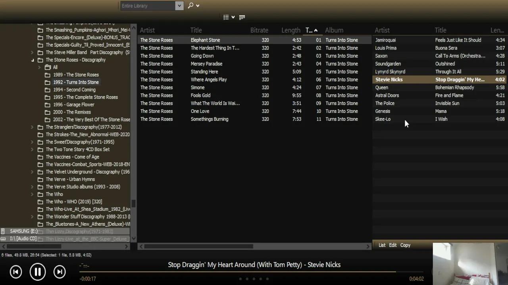Expand The Stranglers'Discography(1977-2012) folder
Screen dimensions: 508x285
click(32, 127)
